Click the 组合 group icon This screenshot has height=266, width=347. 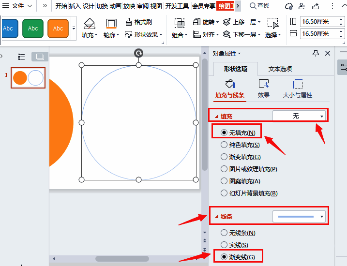pyautogui.click(x=179, y=23)
